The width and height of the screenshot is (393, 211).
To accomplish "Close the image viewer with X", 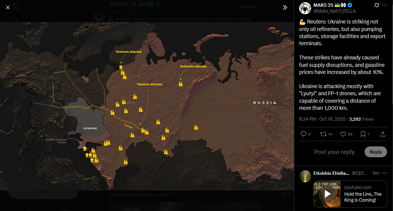I will (8, 7).
